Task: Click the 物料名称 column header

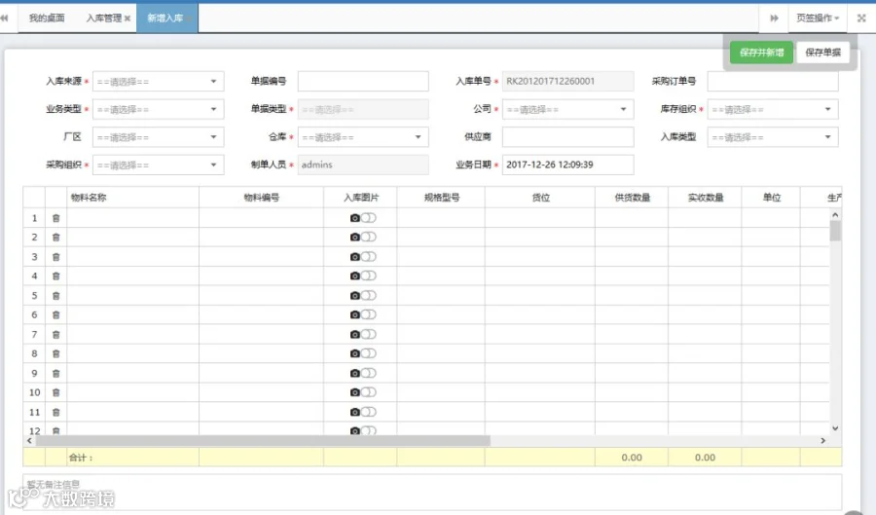Action: 133,198
